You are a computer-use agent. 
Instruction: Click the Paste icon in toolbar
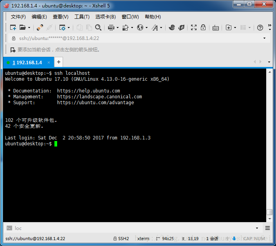click(89, 27)
